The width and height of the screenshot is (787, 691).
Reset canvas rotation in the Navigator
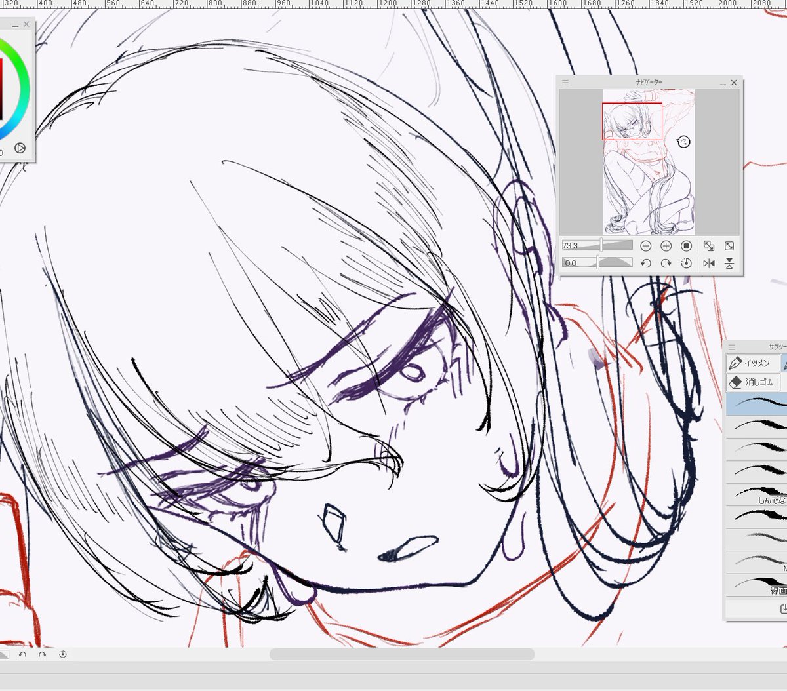point(686,263)
